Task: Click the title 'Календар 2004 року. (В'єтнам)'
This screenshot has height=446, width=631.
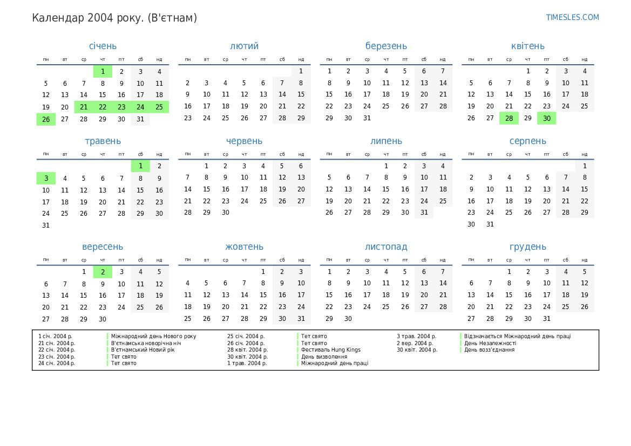Action: tap(114, 18)
